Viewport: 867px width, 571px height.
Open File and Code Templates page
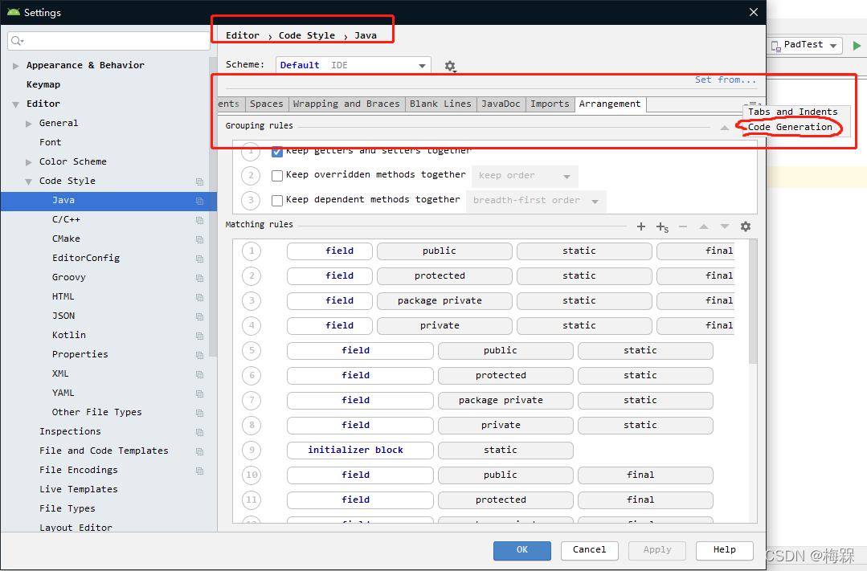pyautogui.click(x=104, y=451)
